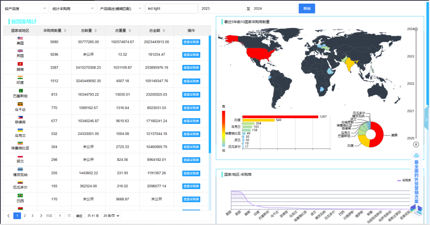Go to next page arrow
This screenshot has width=430, height=225.
click(41, 216)
